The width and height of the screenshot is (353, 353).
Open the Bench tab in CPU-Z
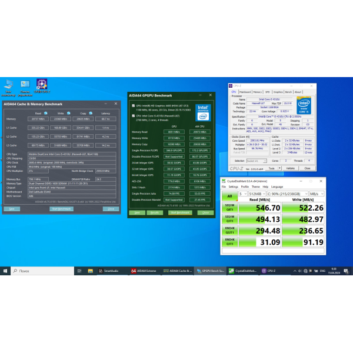click(x=288, y=92)
